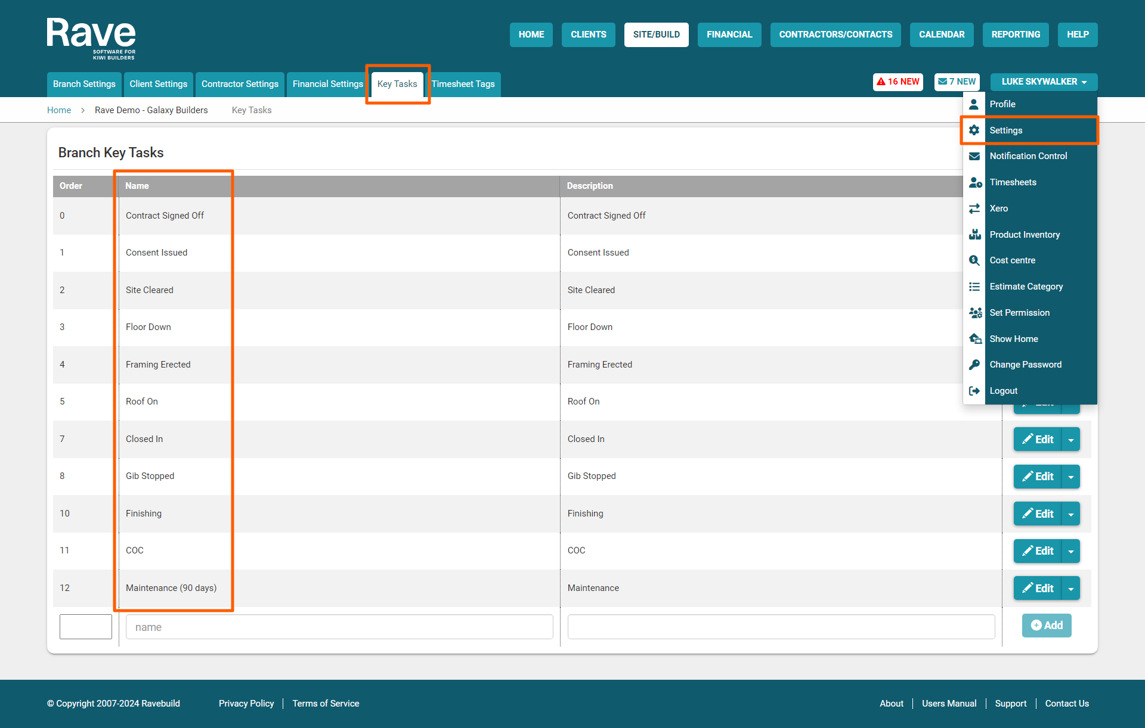Image resolution: width=1145 pixels, height=728 pixels.
Task: Click the Profile person icon
Action: (x=974, y=104)
